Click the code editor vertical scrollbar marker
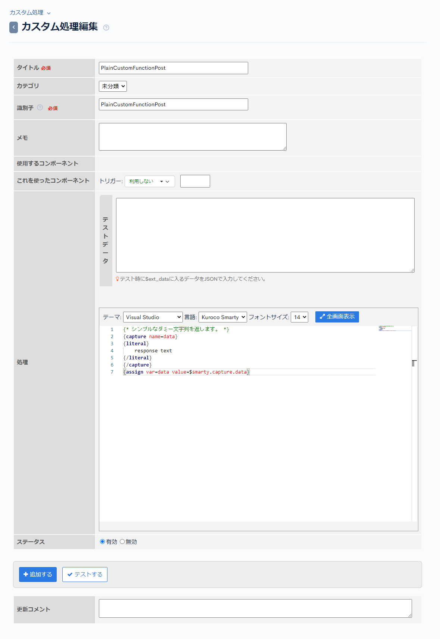 point(414,363)
